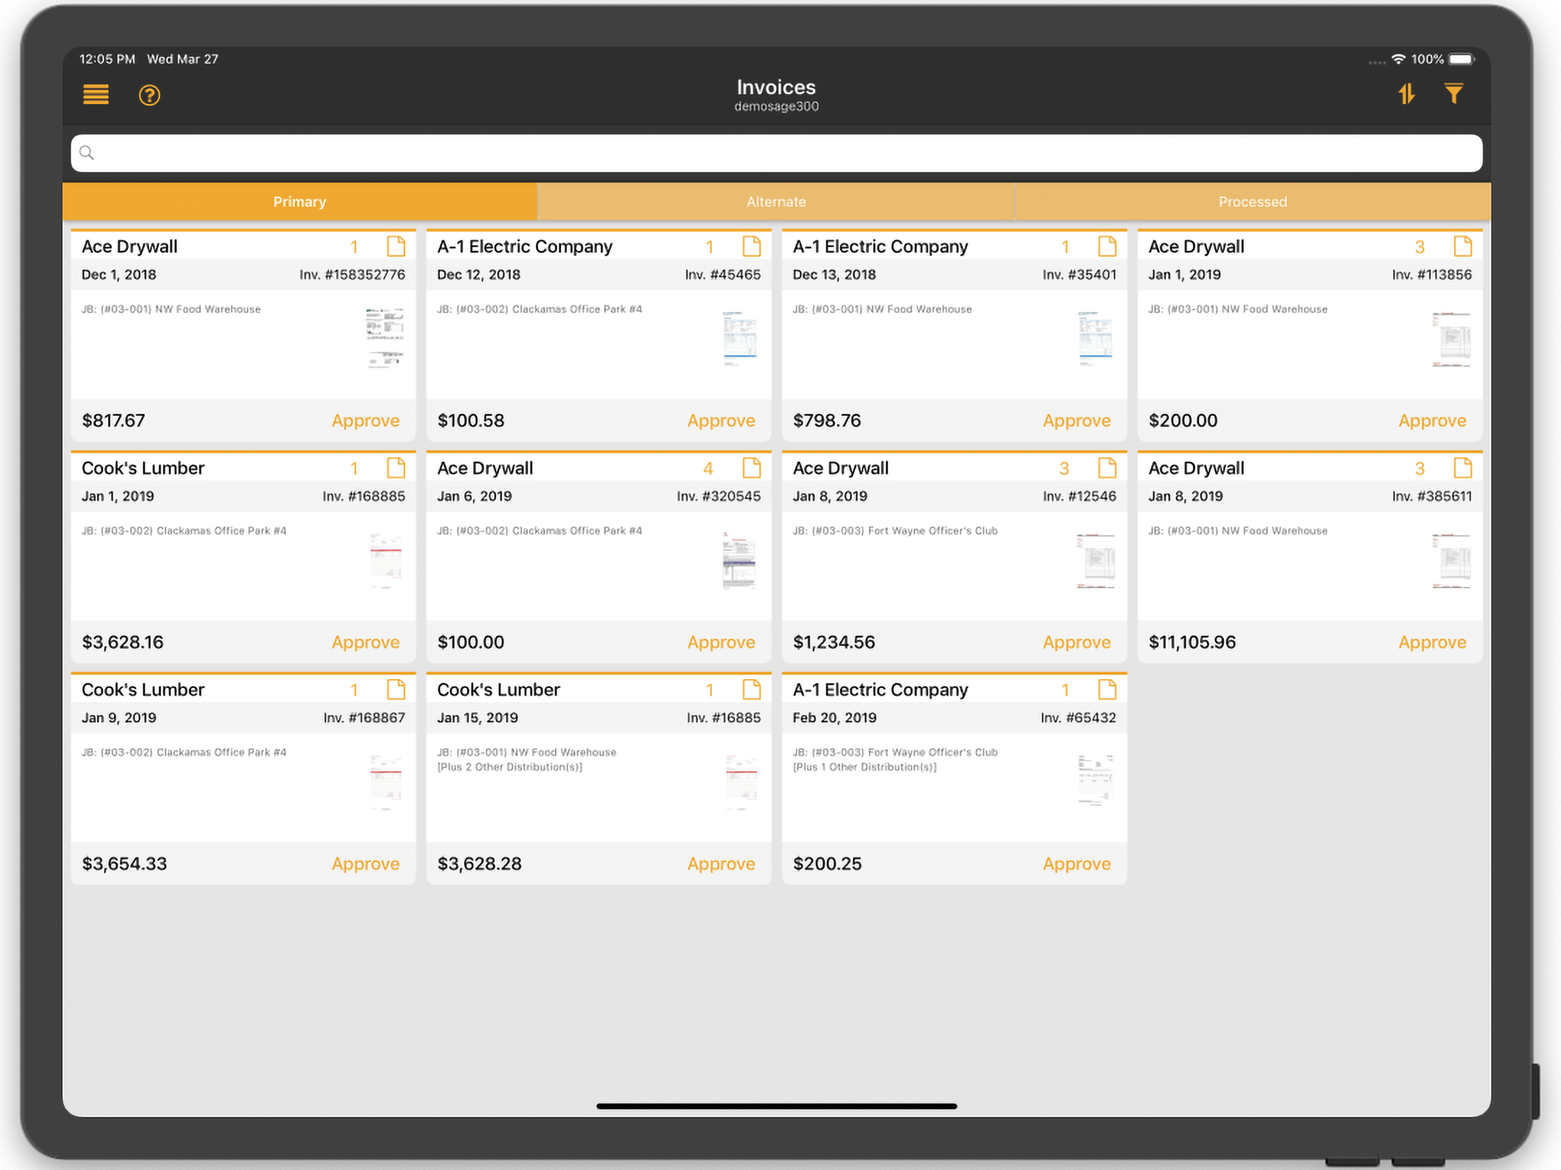Tap 'demosage300' subtitle under Invoices

pyautogui.click(x=777, y=107)
